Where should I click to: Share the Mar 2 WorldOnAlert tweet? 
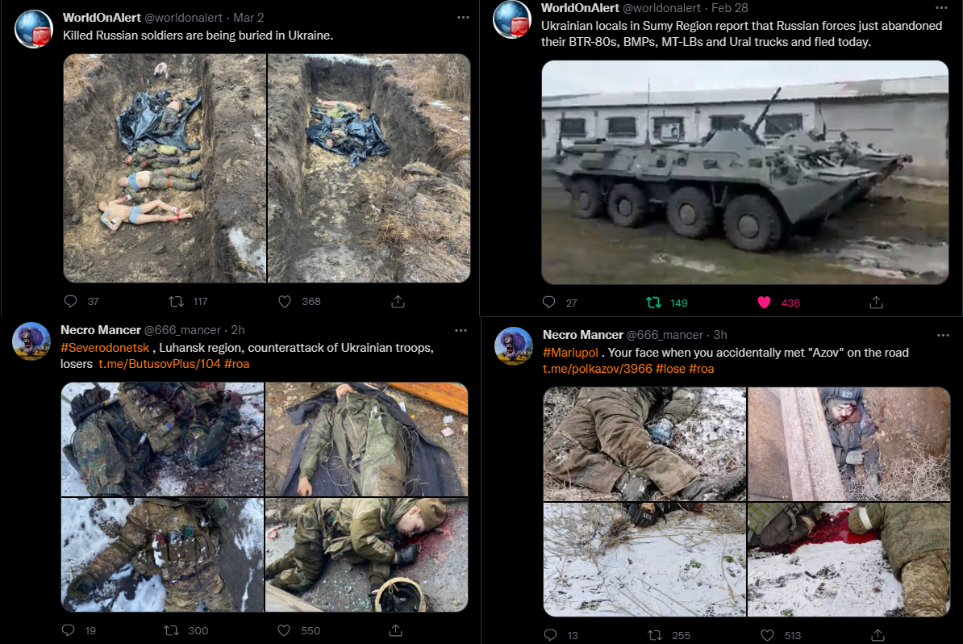398,301
